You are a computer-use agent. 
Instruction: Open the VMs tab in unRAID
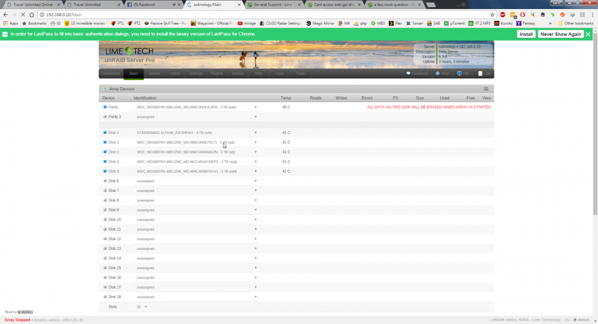click(258, 74)
